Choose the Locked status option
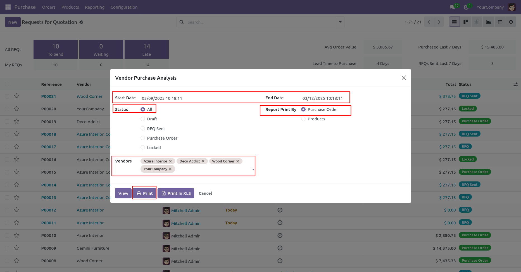Image resolution: width=521 pixels, height=272 pixels. 143,147
